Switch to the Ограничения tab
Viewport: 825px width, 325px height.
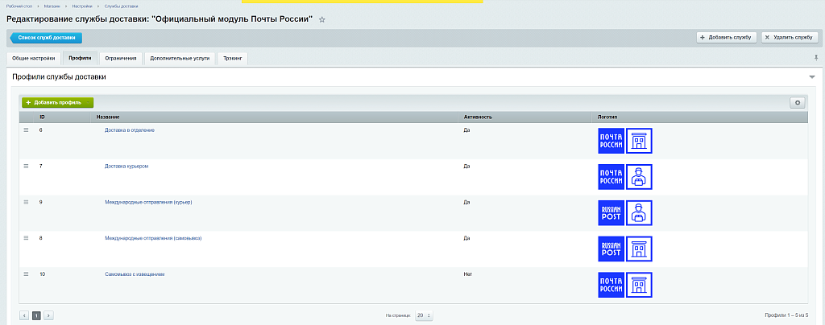pos(121,58)
